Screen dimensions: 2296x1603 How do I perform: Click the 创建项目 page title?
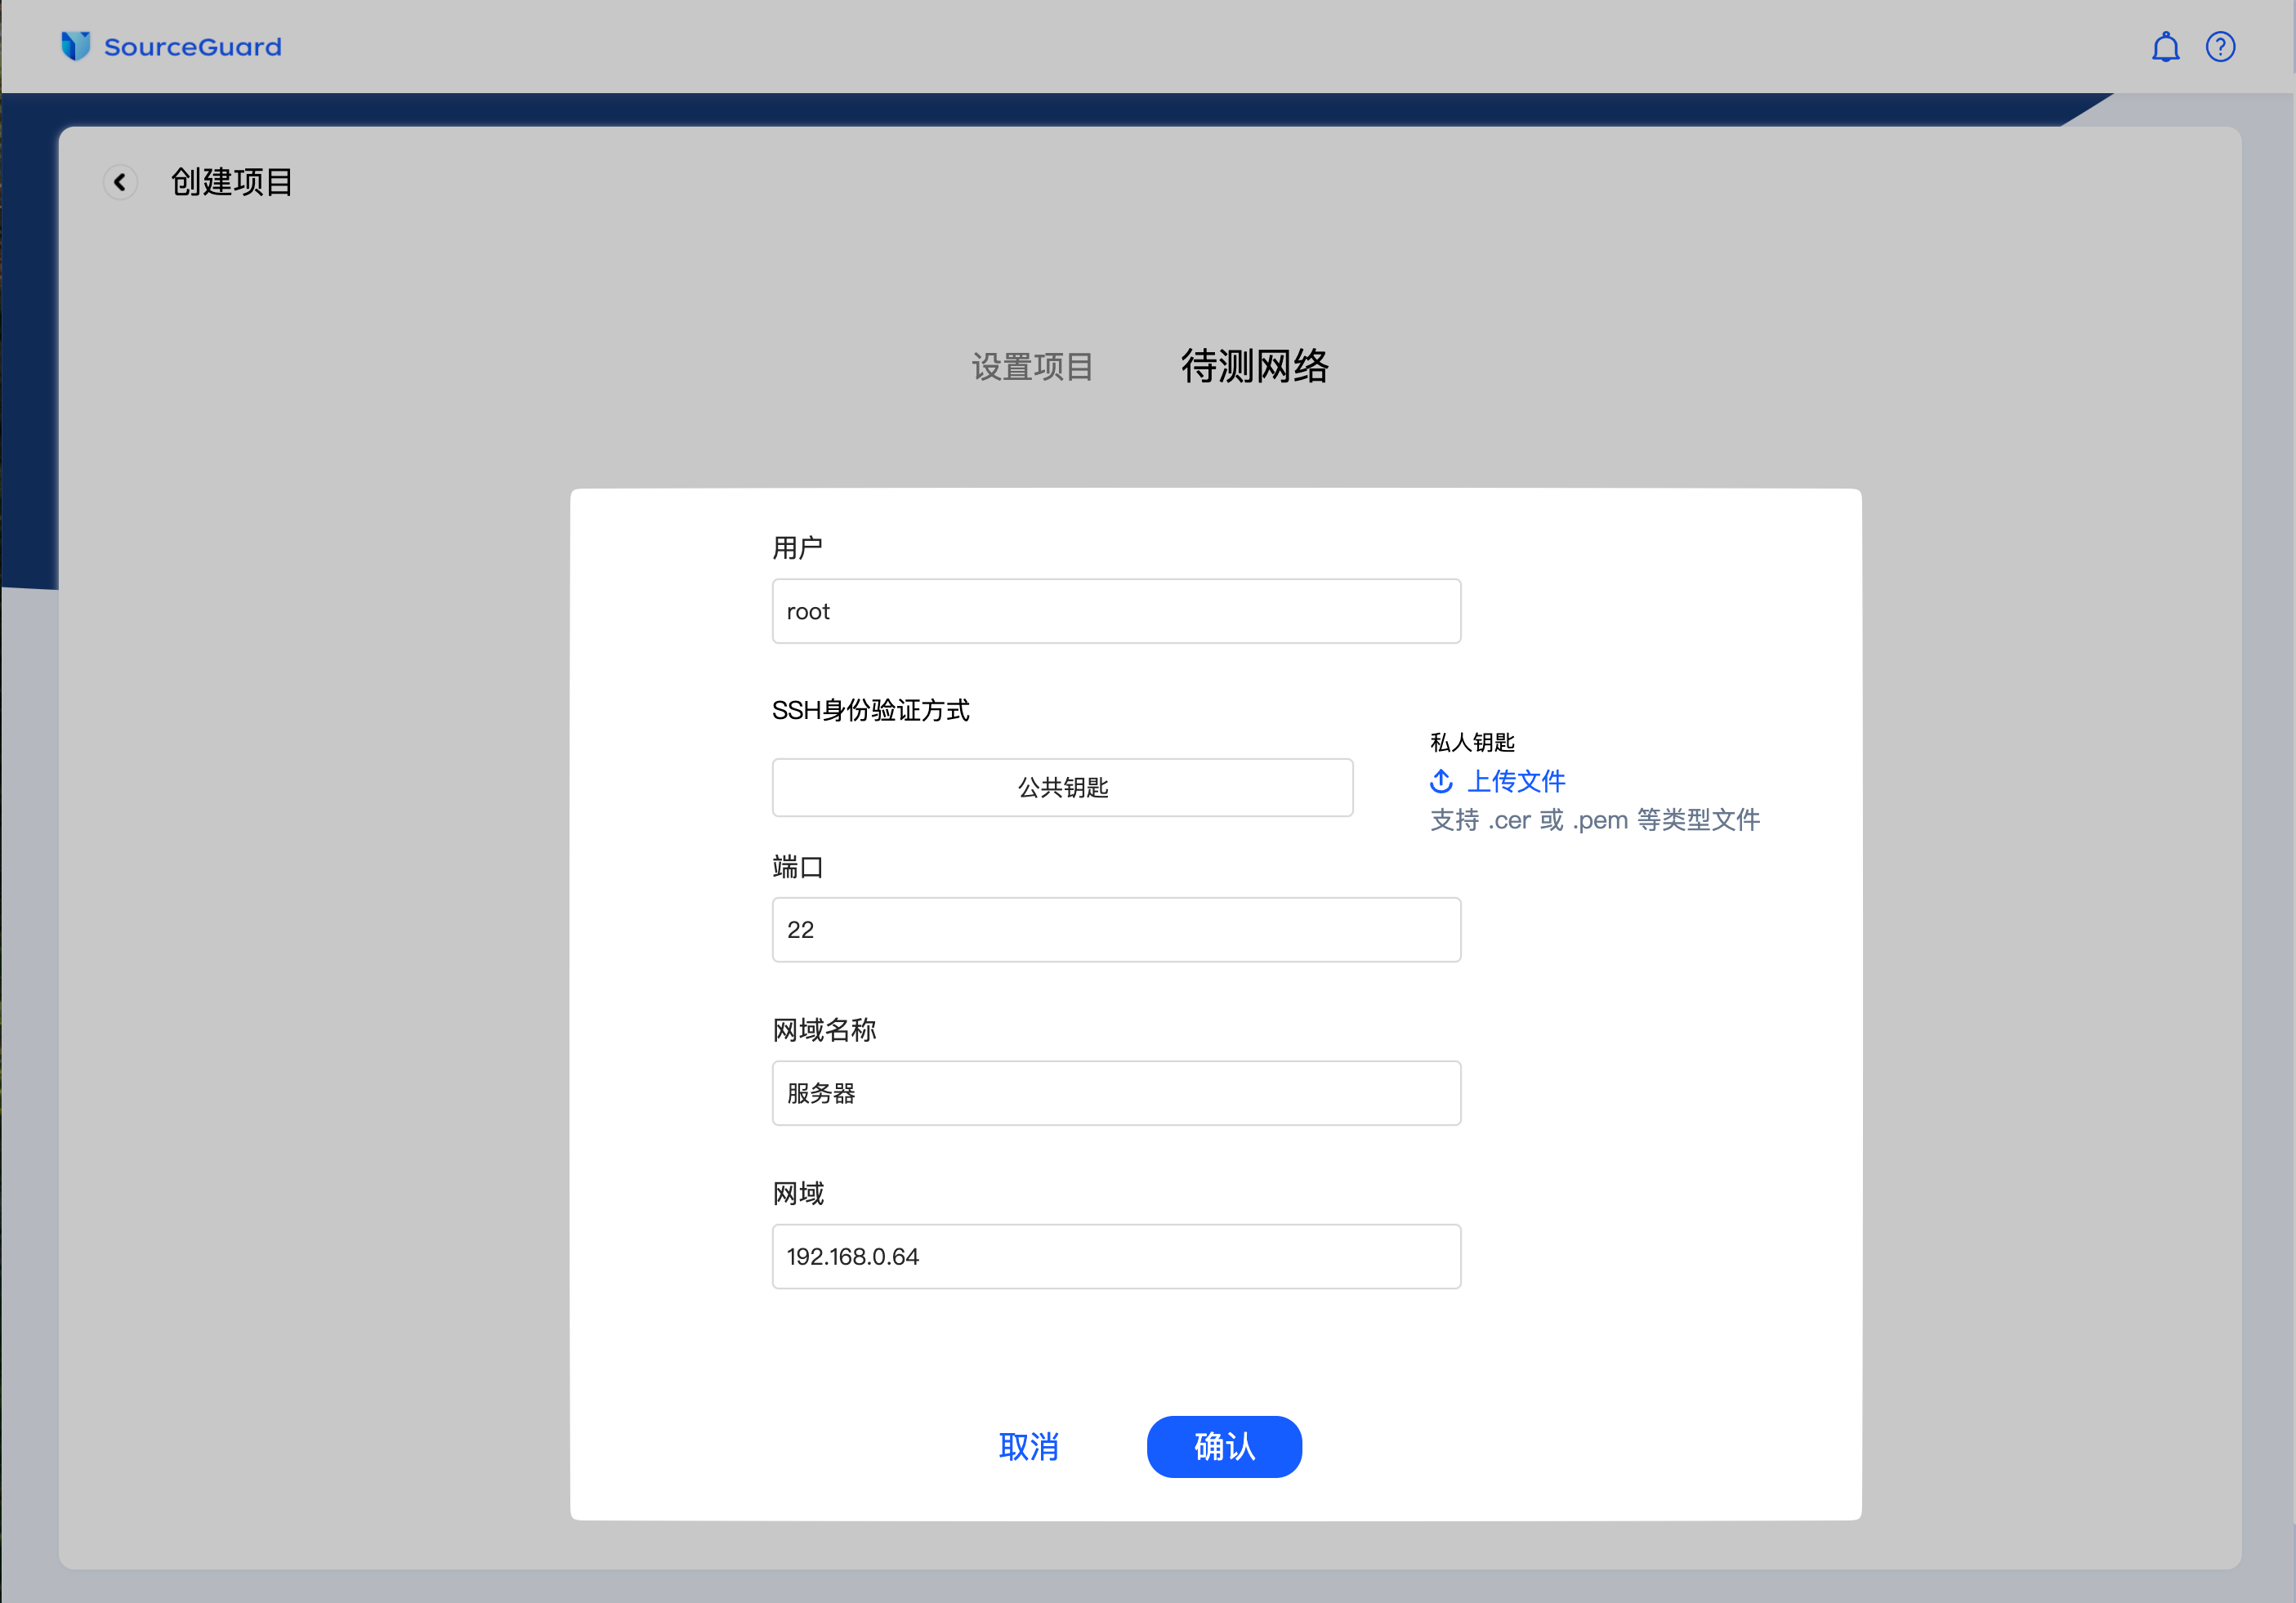coord(232,181)
